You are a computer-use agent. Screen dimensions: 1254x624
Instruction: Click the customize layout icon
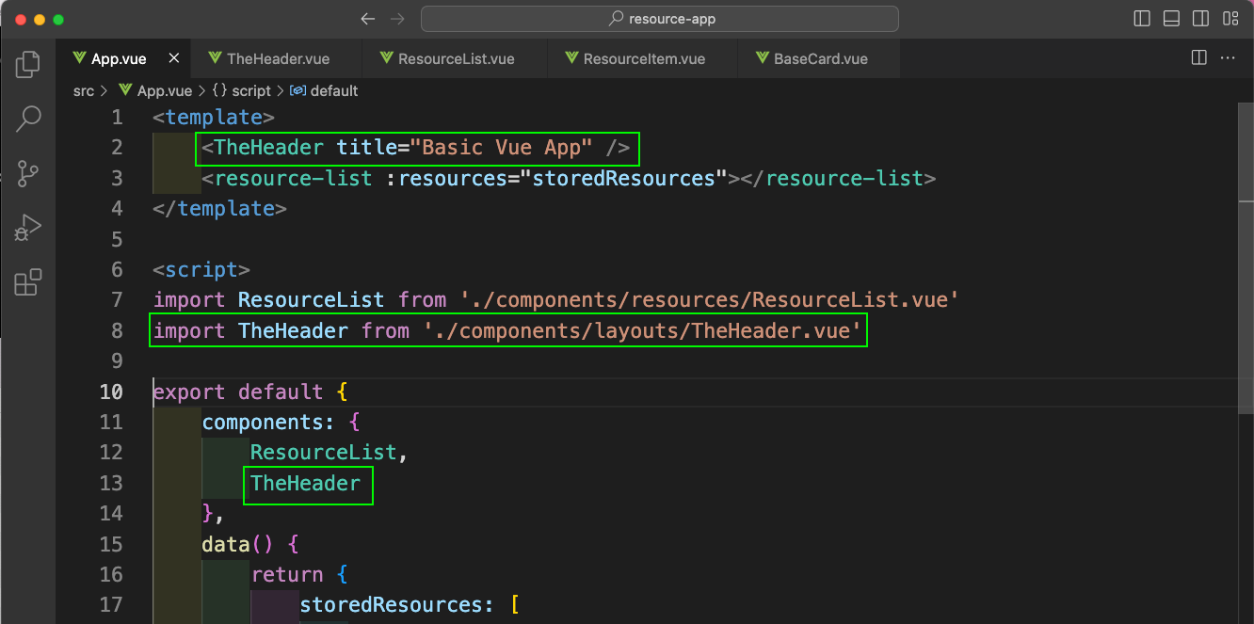(1230, 19)
